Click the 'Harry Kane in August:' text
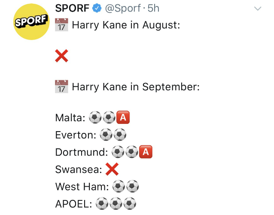Screen dimensions: 274x215 [125, 25]
